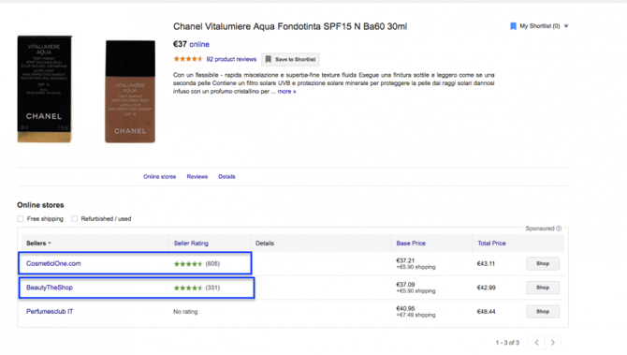Viewport: 627px width, 355px height.
Task: Click CosmeticiOne.com green star rating
Action: pyautogui.click(x=188, y=264)
